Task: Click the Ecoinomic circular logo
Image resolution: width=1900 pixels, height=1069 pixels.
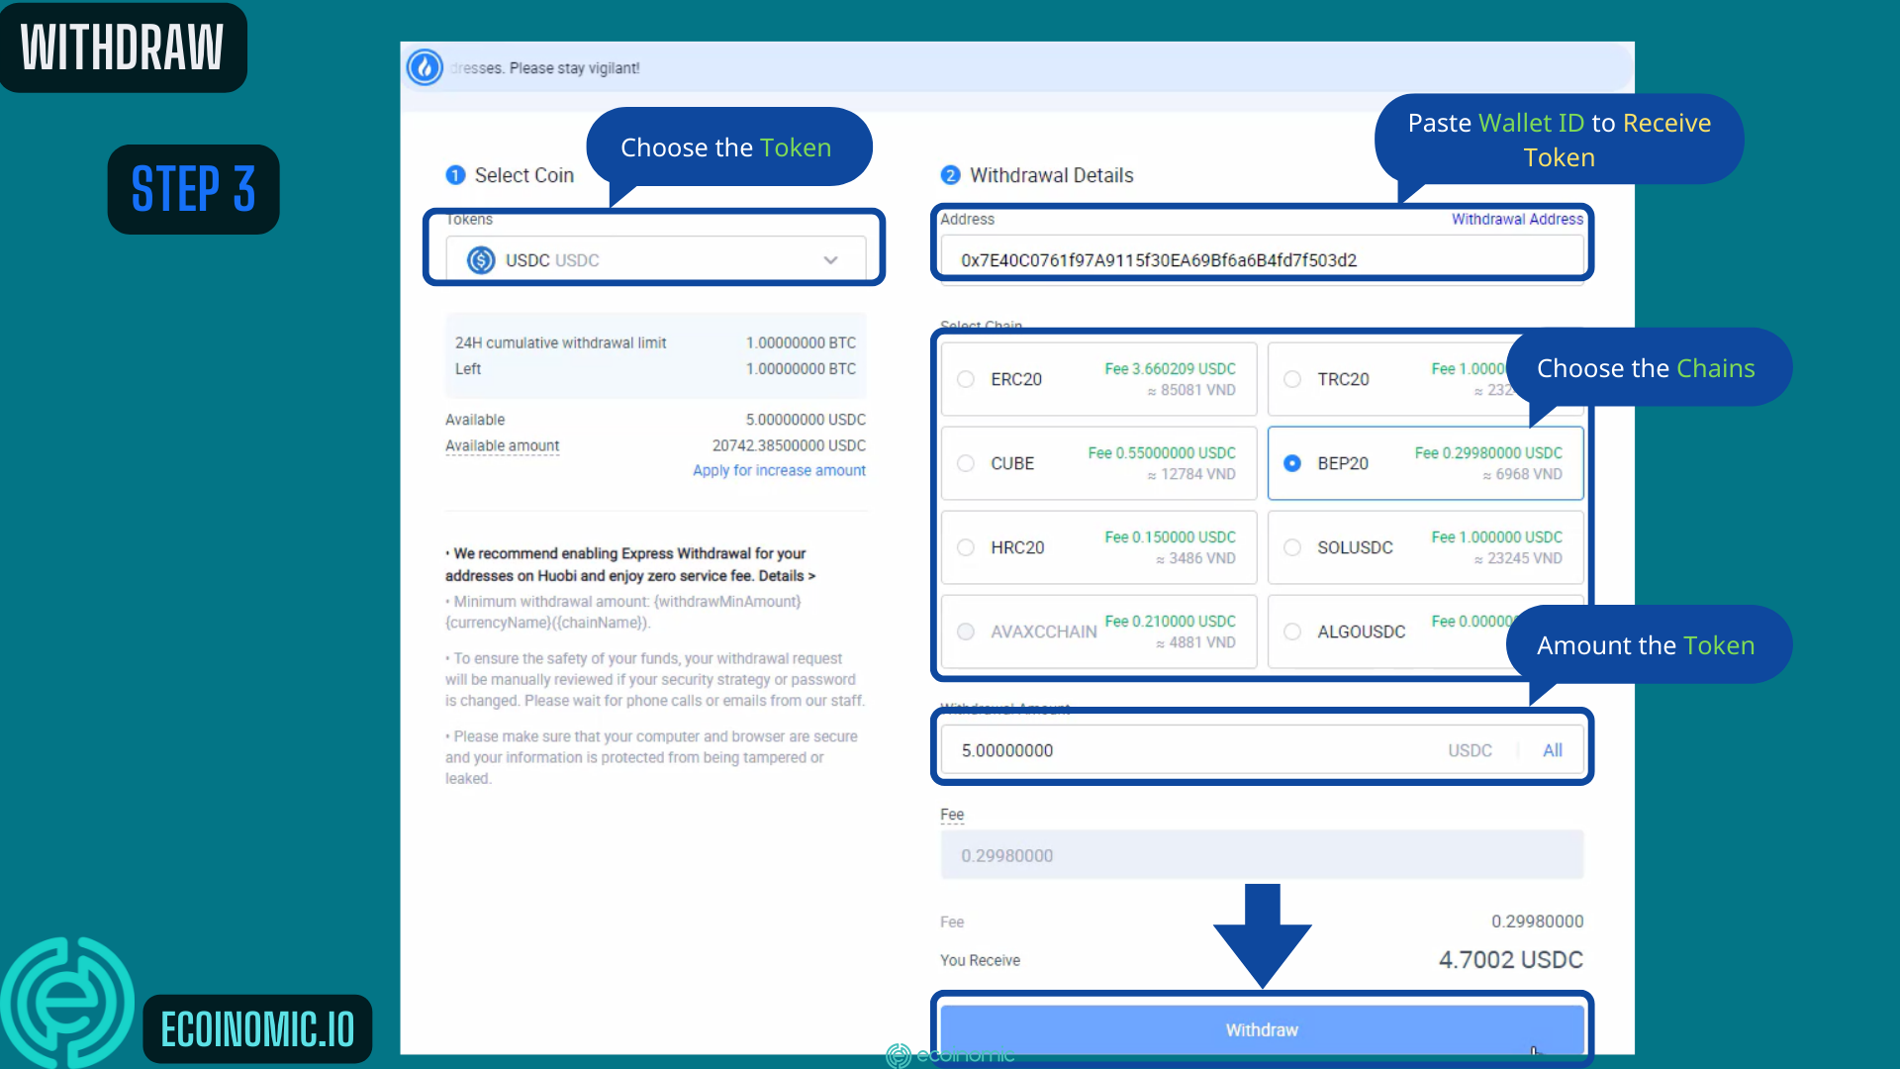Action: click(67, 1002)
